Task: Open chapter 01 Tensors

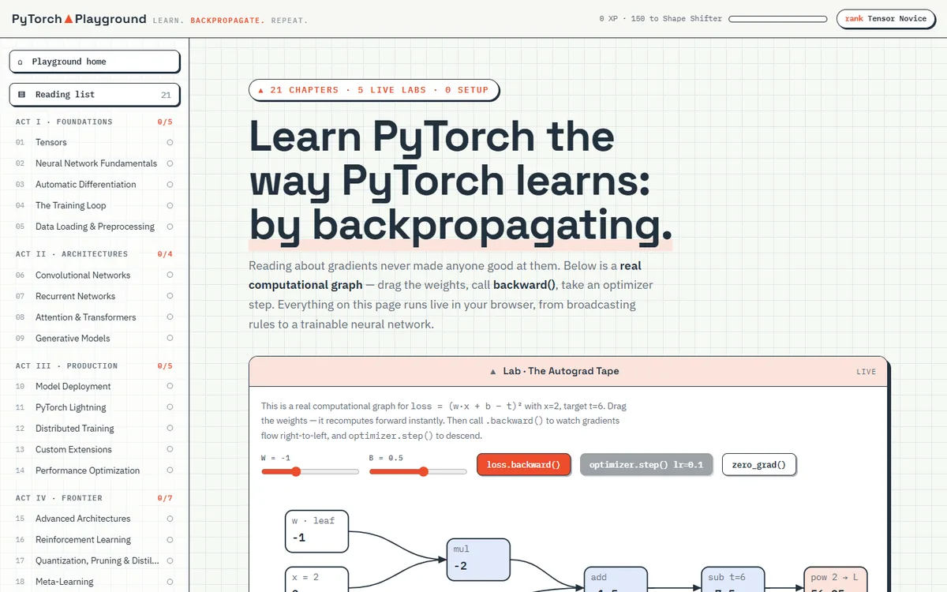Action: [94, 143]
